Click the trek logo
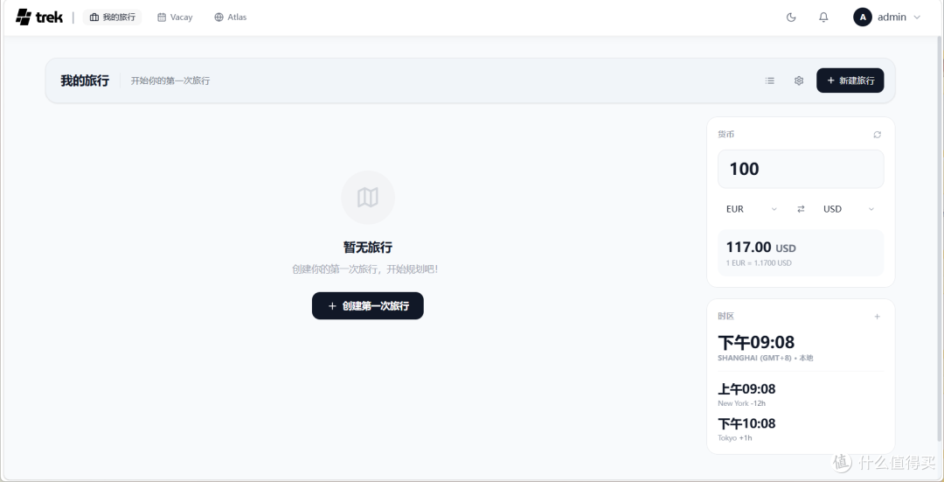944x482 pixels. coord(39,17)
